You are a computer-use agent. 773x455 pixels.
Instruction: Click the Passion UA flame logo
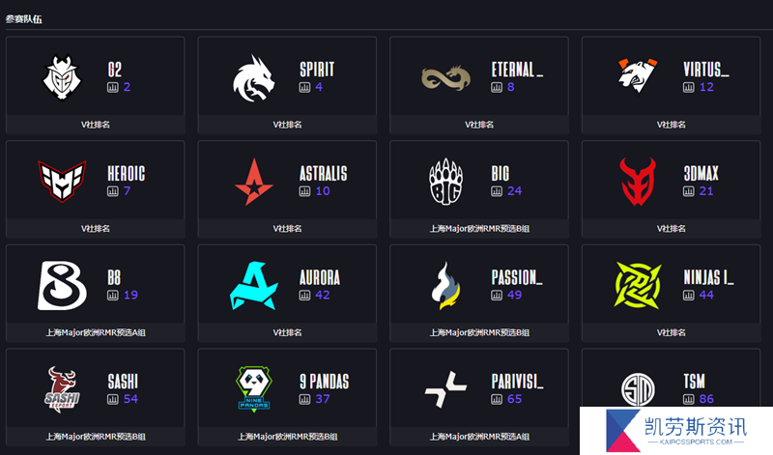(x=445, y=285)
